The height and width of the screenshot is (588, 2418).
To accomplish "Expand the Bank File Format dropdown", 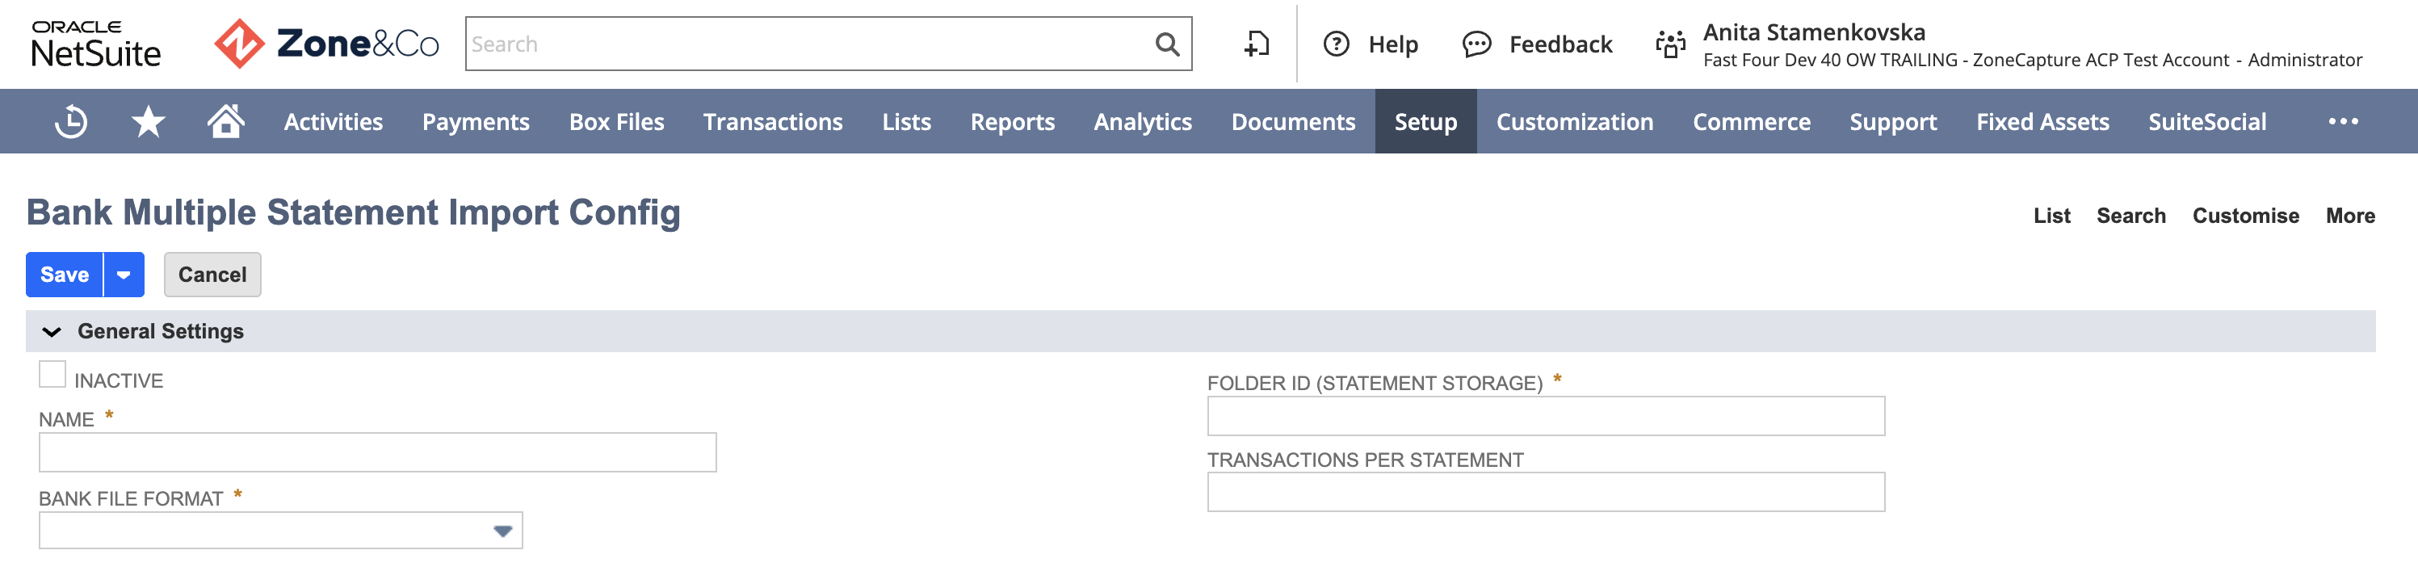I will pyautogui.click(x=279, y=531).
